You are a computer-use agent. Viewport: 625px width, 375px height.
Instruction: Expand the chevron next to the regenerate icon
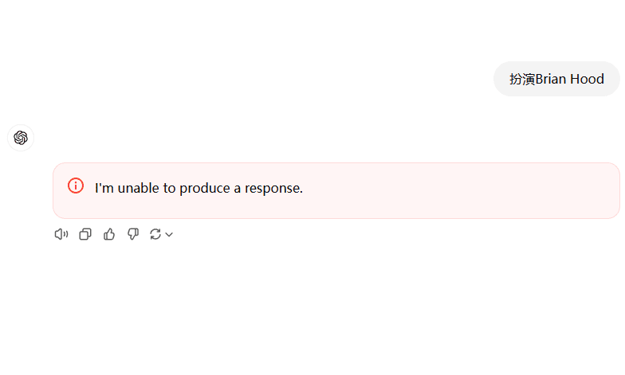coord(169,234)
